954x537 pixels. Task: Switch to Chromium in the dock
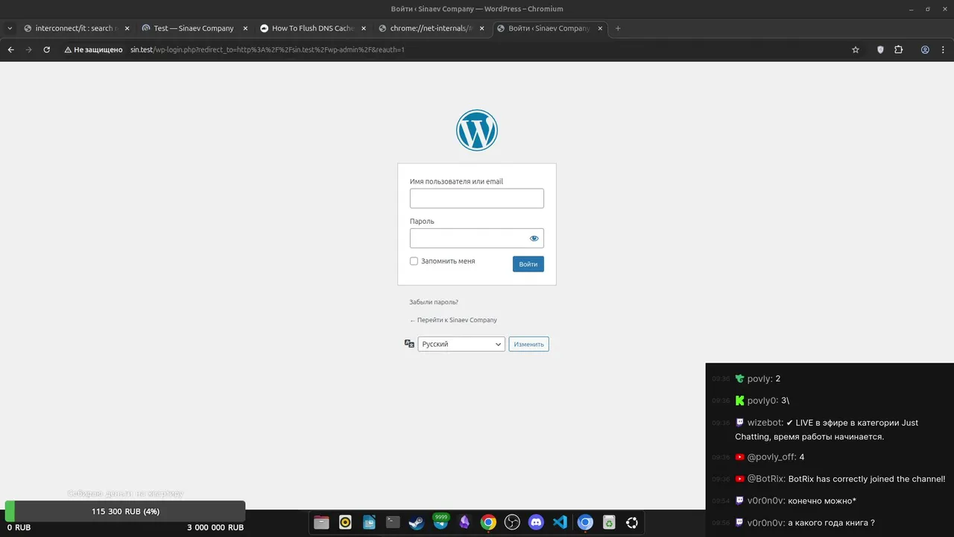pyautogui.click(x=585, y=523)
